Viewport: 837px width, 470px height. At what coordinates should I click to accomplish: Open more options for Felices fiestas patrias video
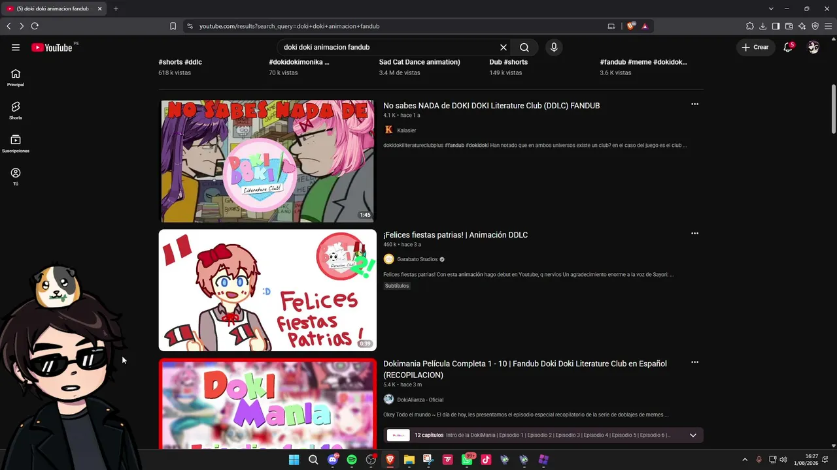coord(694,234)
